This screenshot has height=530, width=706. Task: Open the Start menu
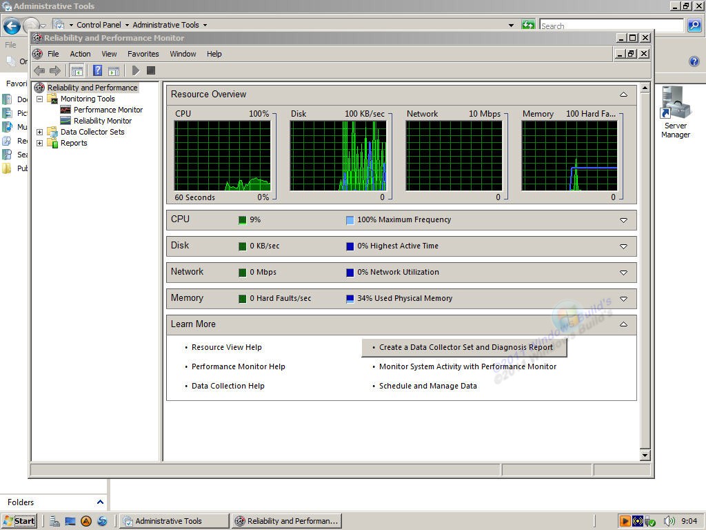pos(19,521)
